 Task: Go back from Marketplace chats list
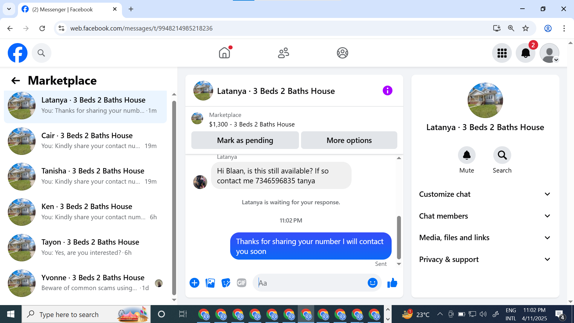tap(16, 80)
